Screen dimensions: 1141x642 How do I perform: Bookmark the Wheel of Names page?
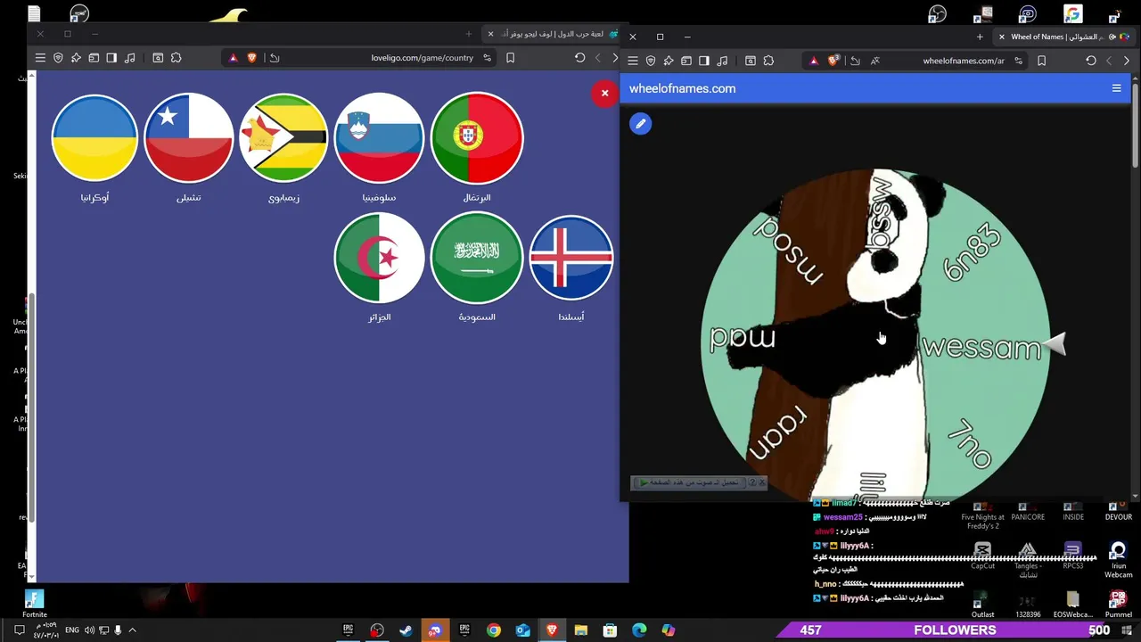[x=1041, y=61]
